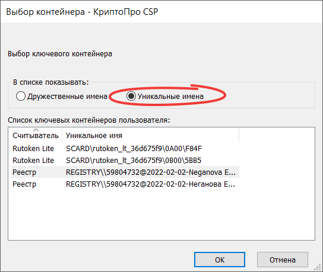Select the Дружественные имена radio button
This screenshot has height=272, width=323.
coord(21,96)
